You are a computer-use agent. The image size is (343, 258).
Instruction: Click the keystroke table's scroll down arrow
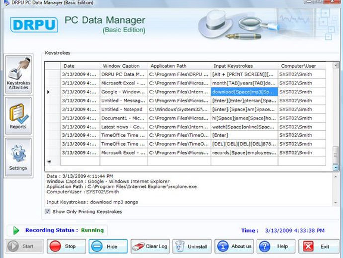336,167
